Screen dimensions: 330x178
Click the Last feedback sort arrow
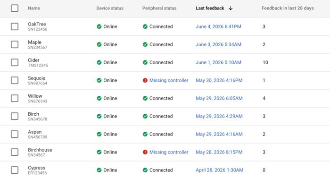[231, 8]
